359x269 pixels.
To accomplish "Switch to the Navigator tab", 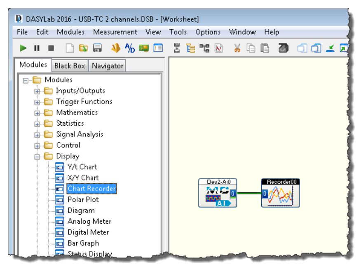I will click(108, 66).
